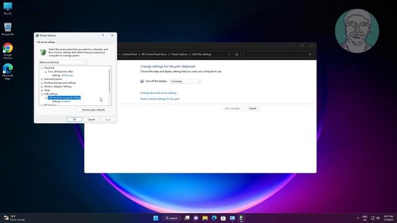
Task: Click Save changes in Edit Plan Settings
Action: 232,108
